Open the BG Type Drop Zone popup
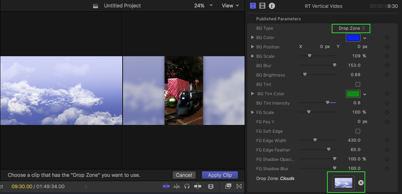This screenshot has height=194, width=402. [x=352, y=28]
